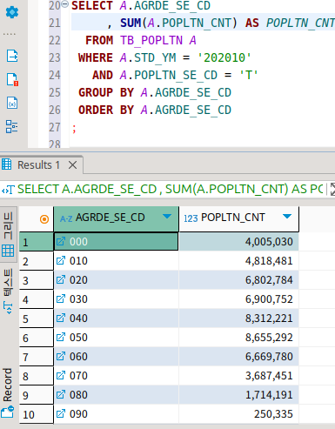Open the link icon on row 000
Image resolution: width=335 pixels, height=429 pixels.
coord(61,241)
